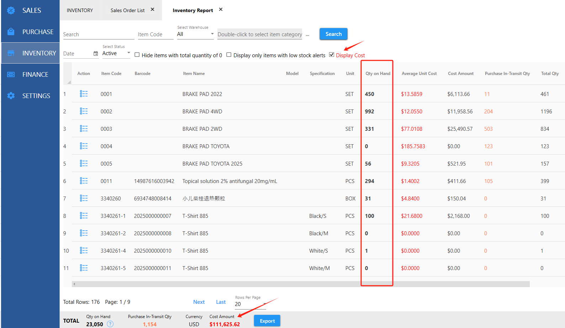Open the action icon for item 0003

coord(84,129)
